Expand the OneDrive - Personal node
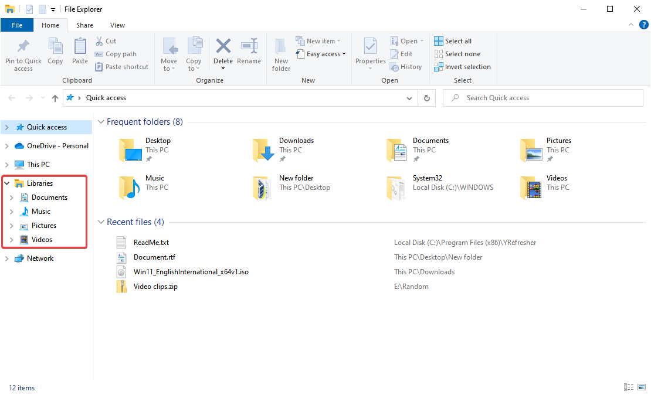The image size is (651, 395). [7, 146]
